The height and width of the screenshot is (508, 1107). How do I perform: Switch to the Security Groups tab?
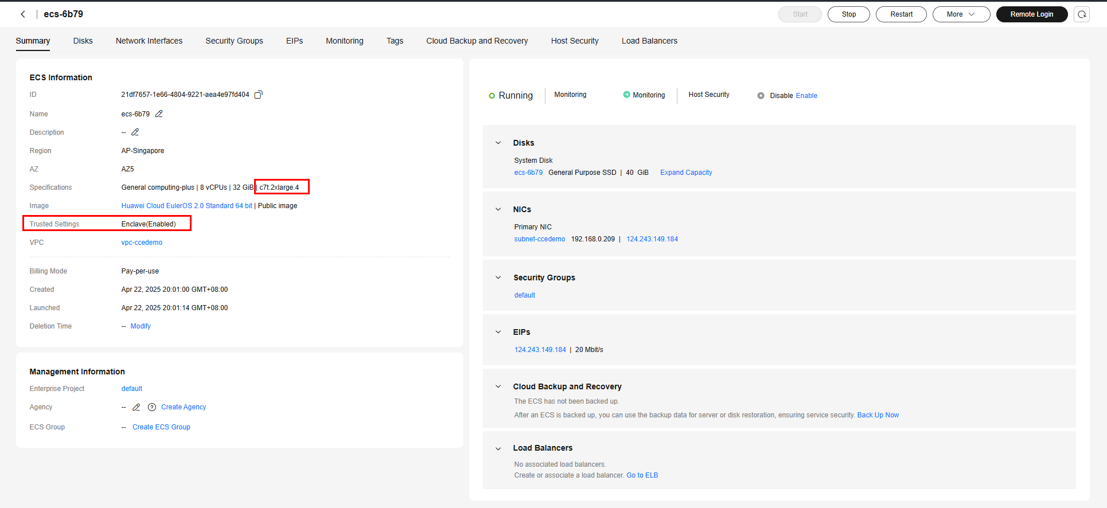pyautogui.click(x=234, y=41)
